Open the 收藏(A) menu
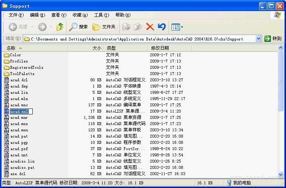The width and height of the screenshot is (286, 188). [x=80, y=15]
